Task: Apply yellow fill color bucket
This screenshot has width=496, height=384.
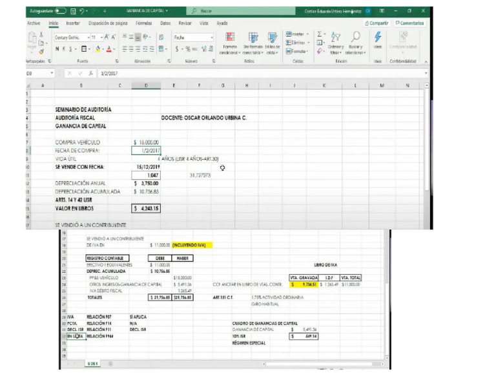Action: pos(98,48)
